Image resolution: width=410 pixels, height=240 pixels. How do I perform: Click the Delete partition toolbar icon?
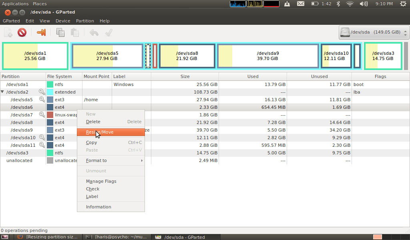22,32
